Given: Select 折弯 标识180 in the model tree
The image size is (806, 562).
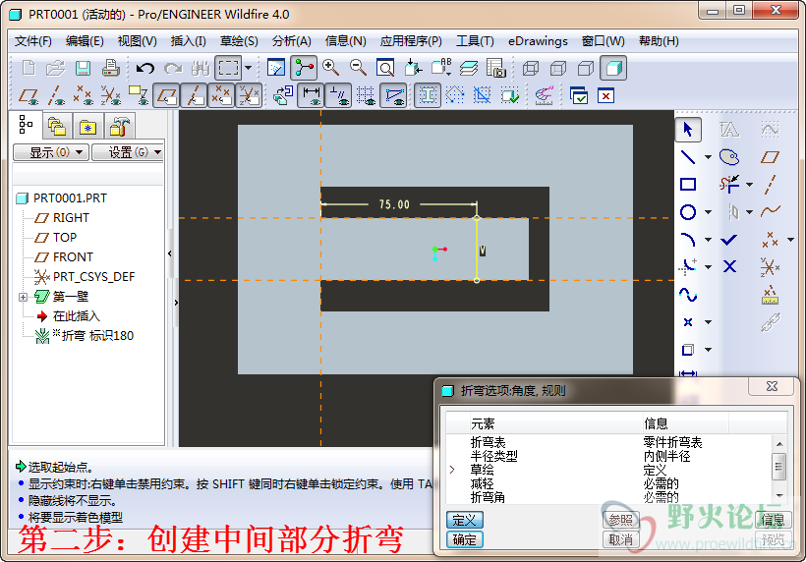Looking at the screenshot, I should pos(97,336).
